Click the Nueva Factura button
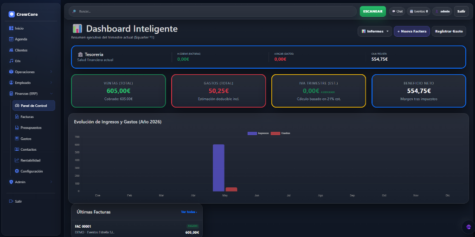Viewport: 475px width, 237px height. click(x=411, y=32)
